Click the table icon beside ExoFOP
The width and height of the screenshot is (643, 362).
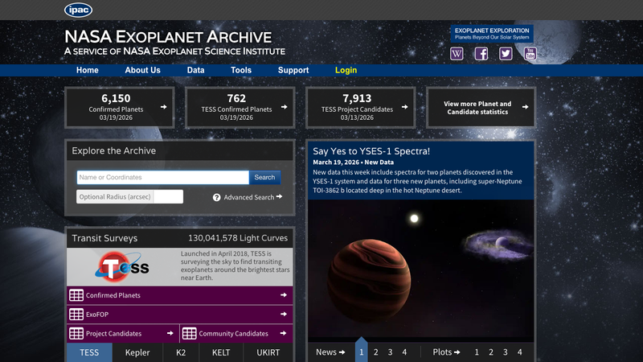[x=76, y=315]
